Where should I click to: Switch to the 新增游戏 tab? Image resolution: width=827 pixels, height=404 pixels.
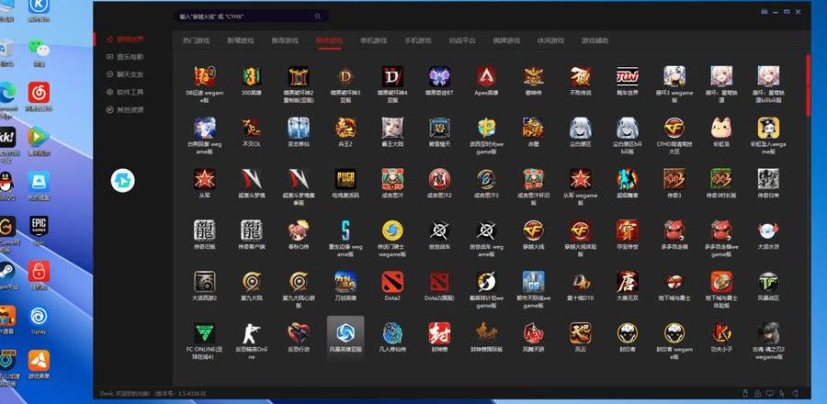tap(241, 40)
